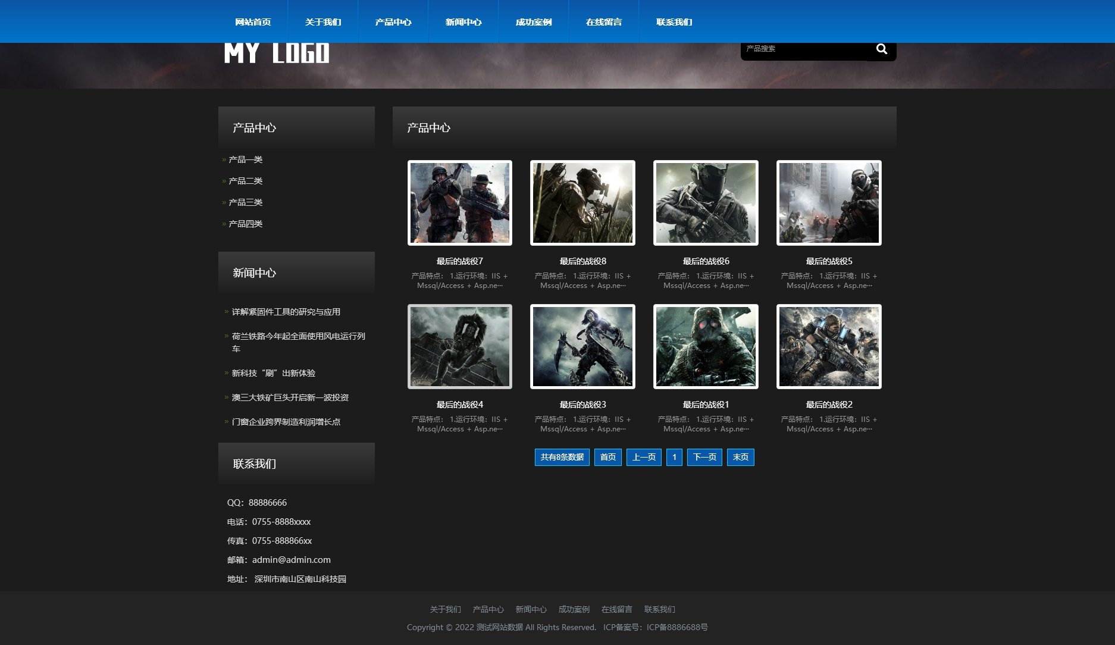The image size is (1115, 645).
Task: Read news article 详解紧固件工具的研究与应用
Action: coord(286,312)
